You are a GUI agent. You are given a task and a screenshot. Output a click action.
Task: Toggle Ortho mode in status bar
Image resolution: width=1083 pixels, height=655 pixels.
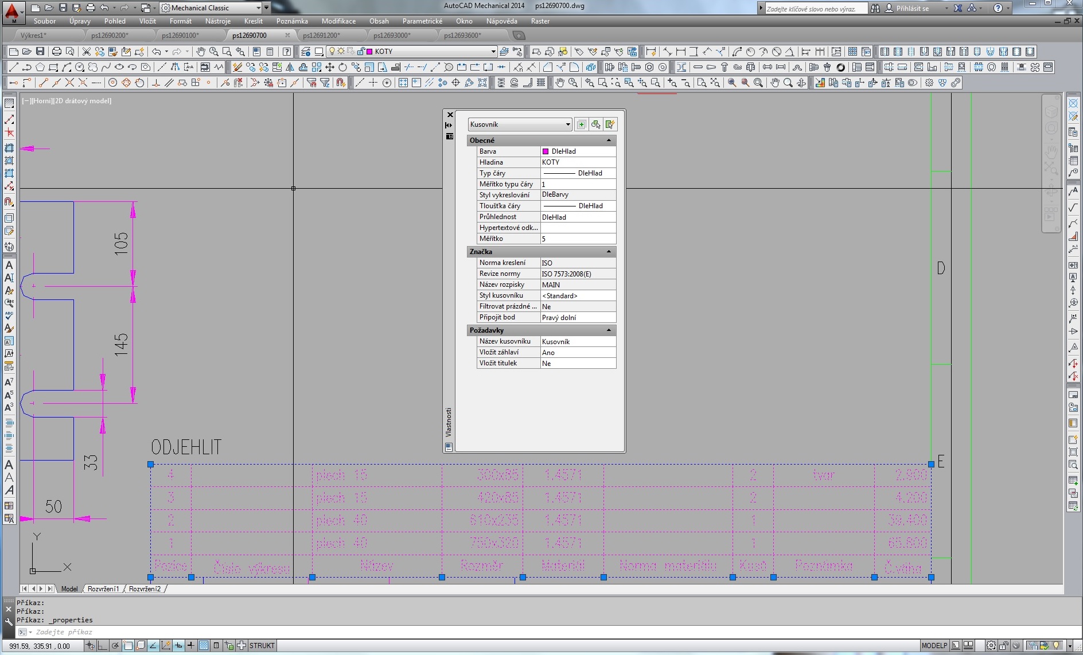pyautogui.click(x=103, y=646)
